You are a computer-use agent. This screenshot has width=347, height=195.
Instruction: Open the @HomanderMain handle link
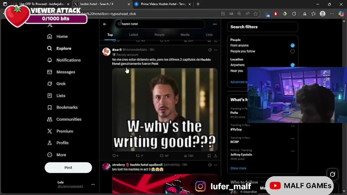tap(135, 50)
